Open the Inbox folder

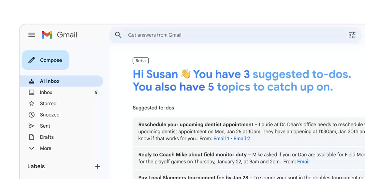[x=46, y=92]
